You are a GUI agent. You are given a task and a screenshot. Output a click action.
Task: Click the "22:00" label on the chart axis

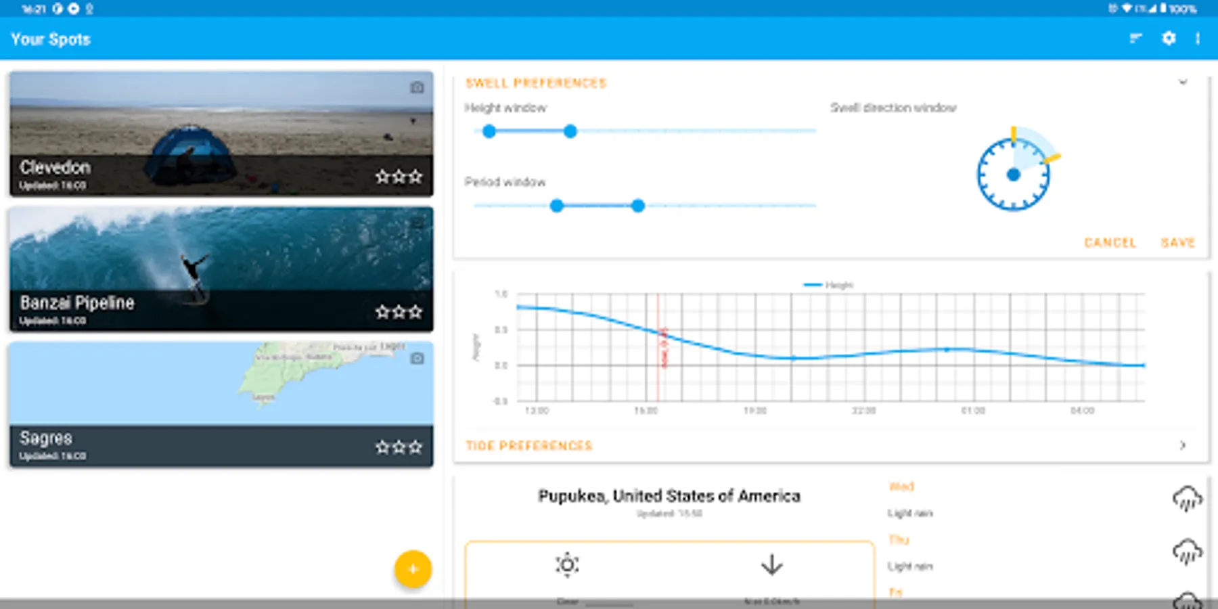click(864, 411)
